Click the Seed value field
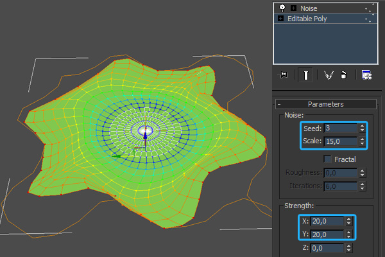Viewport: 385px width, 257px height. (341, 128)
